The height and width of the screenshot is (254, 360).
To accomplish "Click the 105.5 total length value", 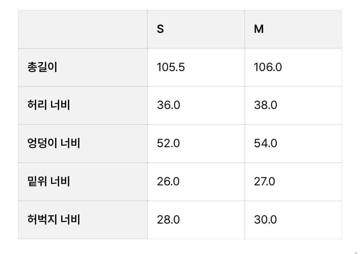I will (171, 67).
